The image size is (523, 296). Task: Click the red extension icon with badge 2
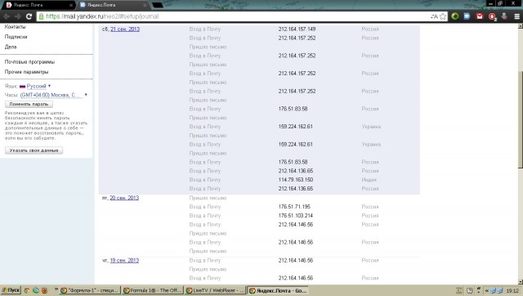[492, 16]
